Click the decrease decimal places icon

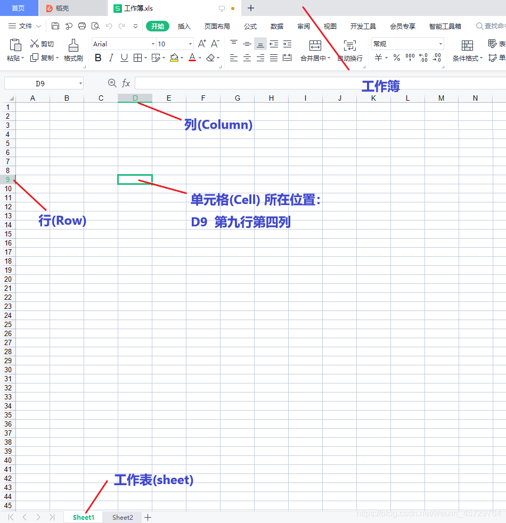pyautogui.click(x=437, y=58)
